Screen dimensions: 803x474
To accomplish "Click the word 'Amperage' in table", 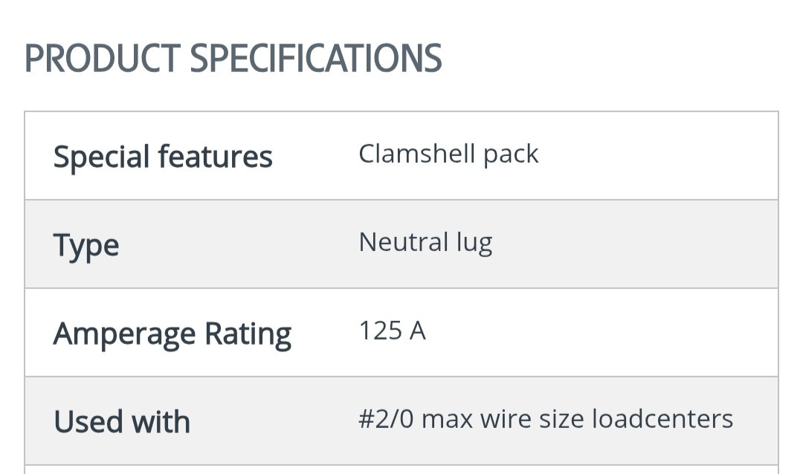I will (x=124, y=334).
